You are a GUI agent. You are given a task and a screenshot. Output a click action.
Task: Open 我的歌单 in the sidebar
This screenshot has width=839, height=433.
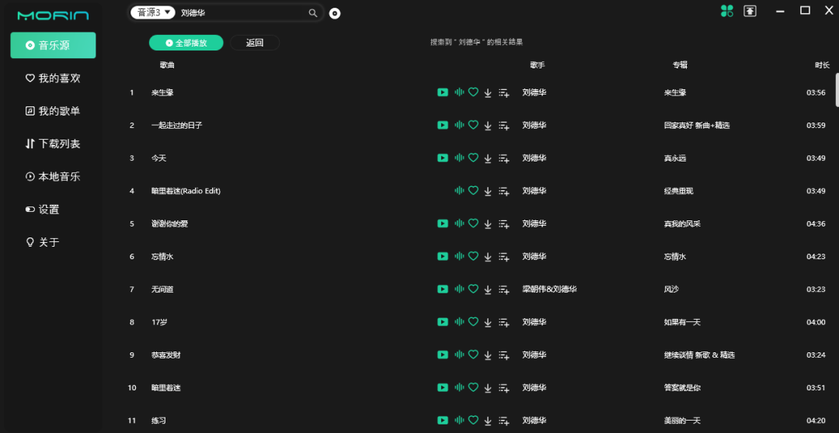coord(53,111)
